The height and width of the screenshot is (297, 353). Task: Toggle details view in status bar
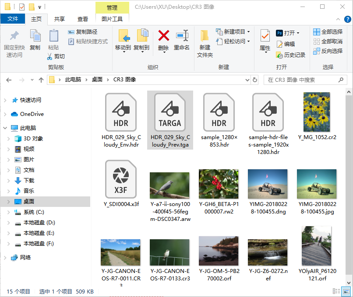click(x=337, y=291)
